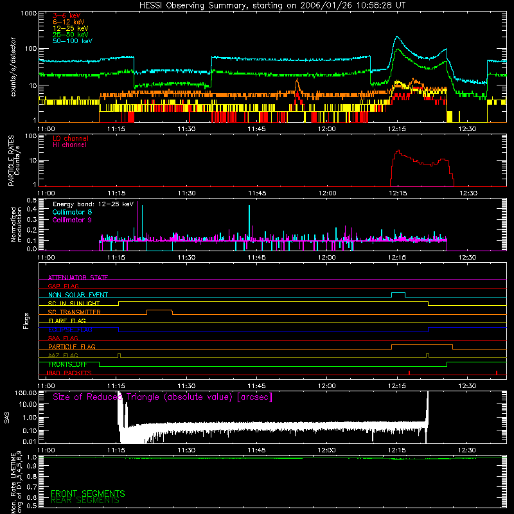
Task: Click the 11:45 tick label under the Flags panel
Action: [x=256, y=386]
